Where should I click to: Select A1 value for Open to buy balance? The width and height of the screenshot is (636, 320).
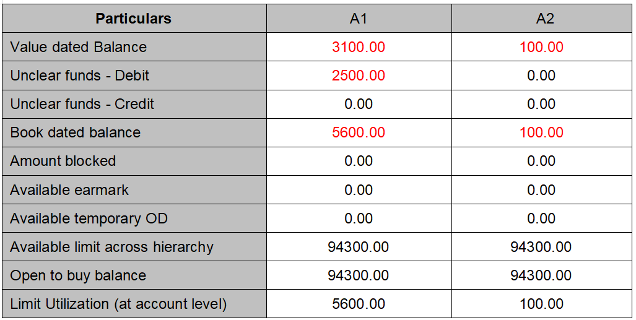click(359, 275)
